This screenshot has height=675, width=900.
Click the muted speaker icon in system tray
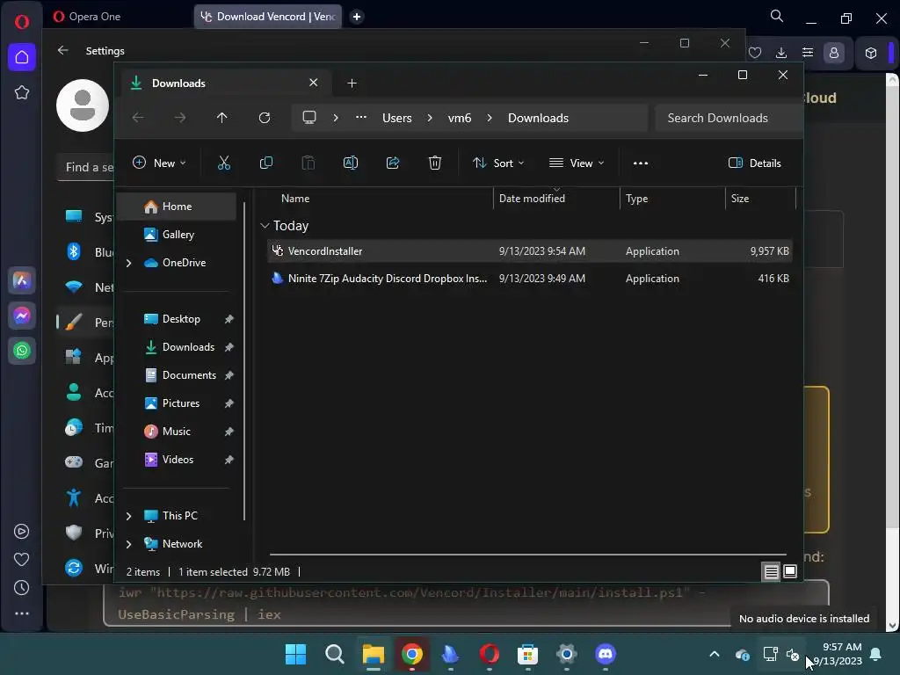click(793, 654)
